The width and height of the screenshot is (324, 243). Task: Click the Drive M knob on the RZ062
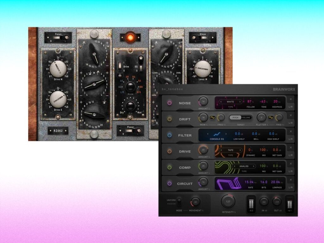coord(58,69)
